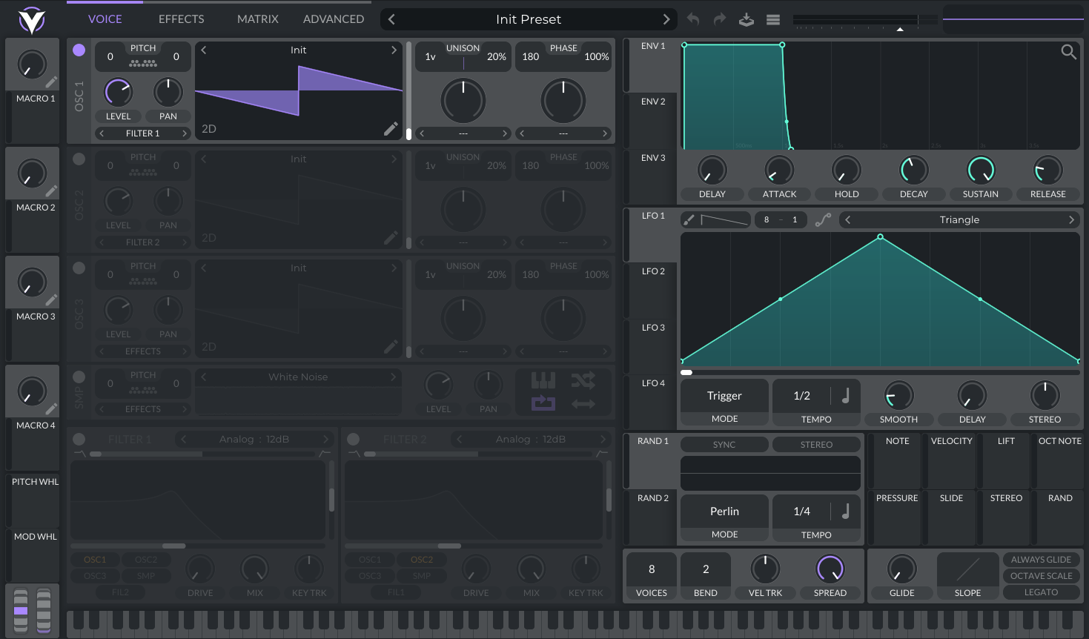Click the Vital logo icon
The height and width of the screenshot is (639, 1089).
(31, 20)
